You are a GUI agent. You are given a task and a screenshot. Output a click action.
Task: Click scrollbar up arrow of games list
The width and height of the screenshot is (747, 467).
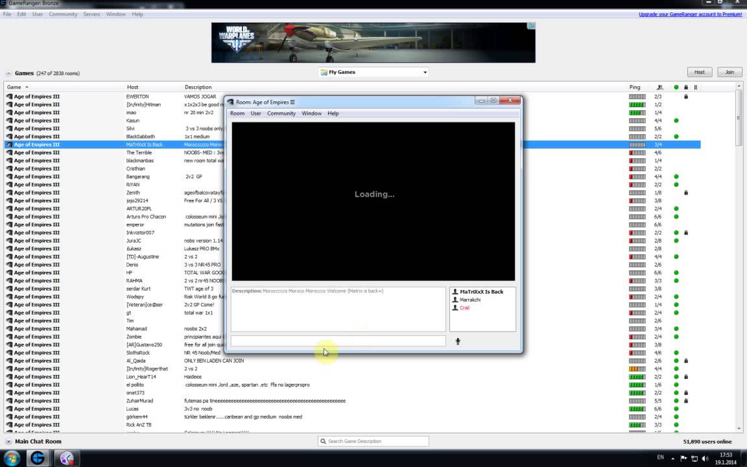(739, 86)
